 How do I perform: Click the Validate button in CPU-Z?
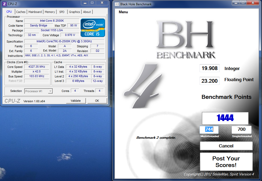pos(76,101)
